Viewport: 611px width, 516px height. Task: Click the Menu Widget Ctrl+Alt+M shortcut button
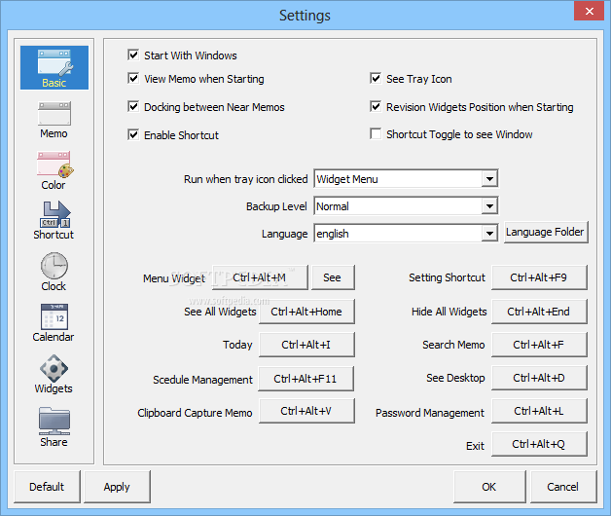[x=260, y=277]
